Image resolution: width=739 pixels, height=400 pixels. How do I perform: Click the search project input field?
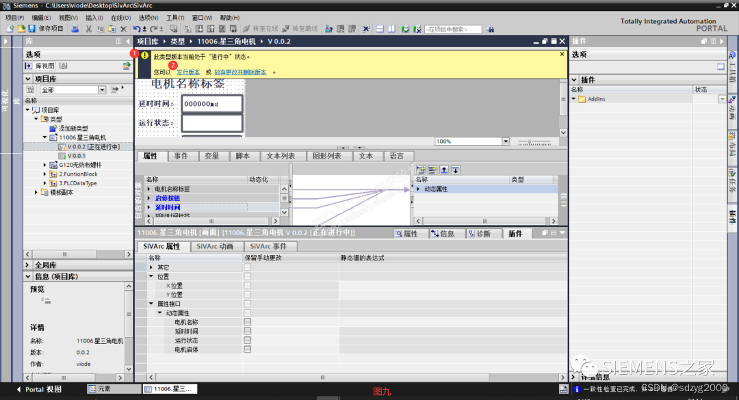[453, 29]
